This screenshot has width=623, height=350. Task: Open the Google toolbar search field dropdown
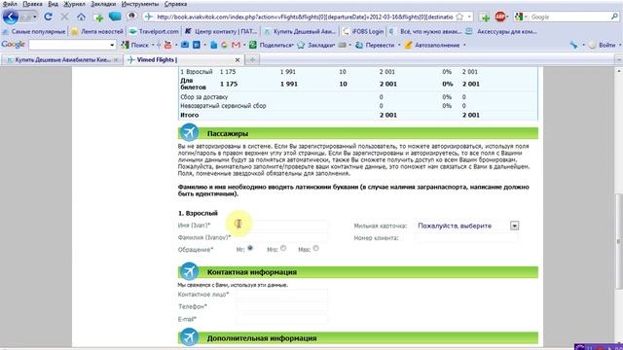[112, 46]
